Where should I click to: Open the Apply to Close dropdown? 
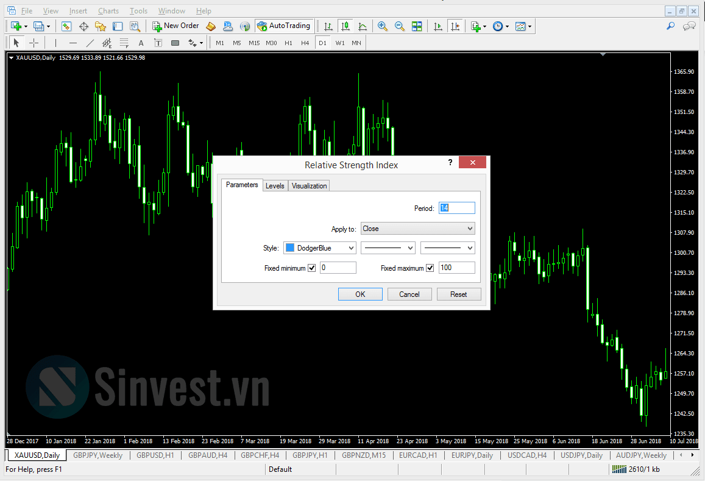[417, 229]
